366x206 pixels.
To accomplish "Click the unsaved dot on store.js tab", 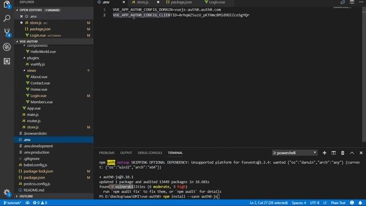I will [x=158, y=2].
